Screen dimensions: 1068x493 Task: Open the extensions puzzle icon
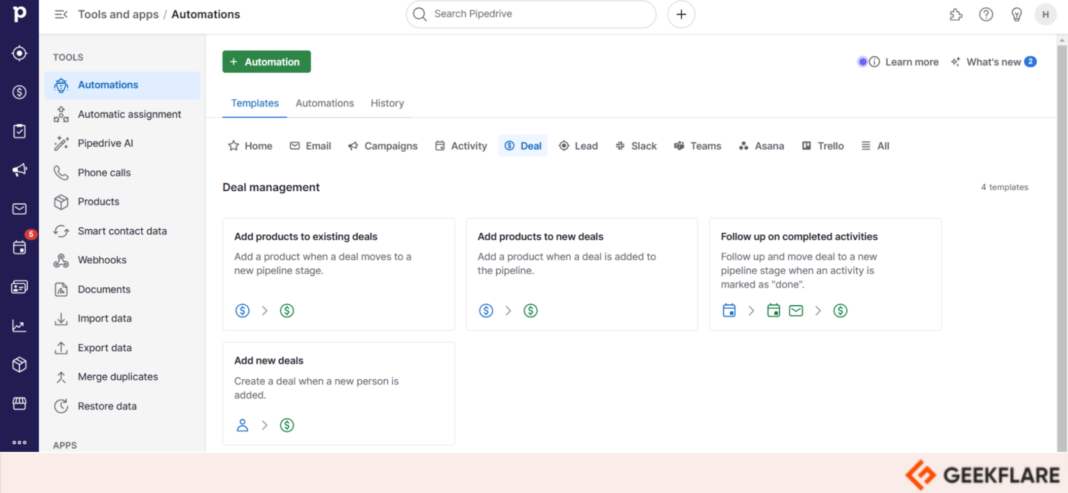pyautogui.click(x=956, y=14)
